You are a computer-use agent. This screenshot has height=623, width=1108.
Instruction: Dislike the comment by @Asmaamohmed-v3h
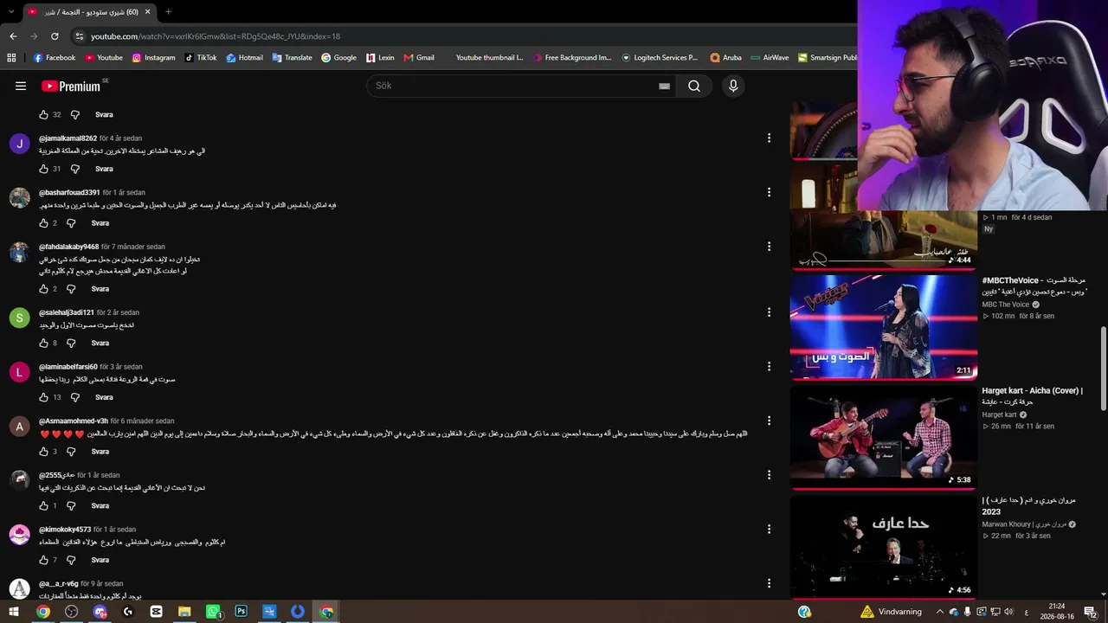point(72,452)
